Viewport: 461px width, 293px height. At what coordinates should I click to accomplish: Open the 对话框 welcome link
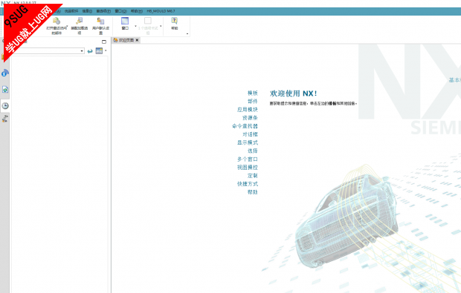(250, 134)
